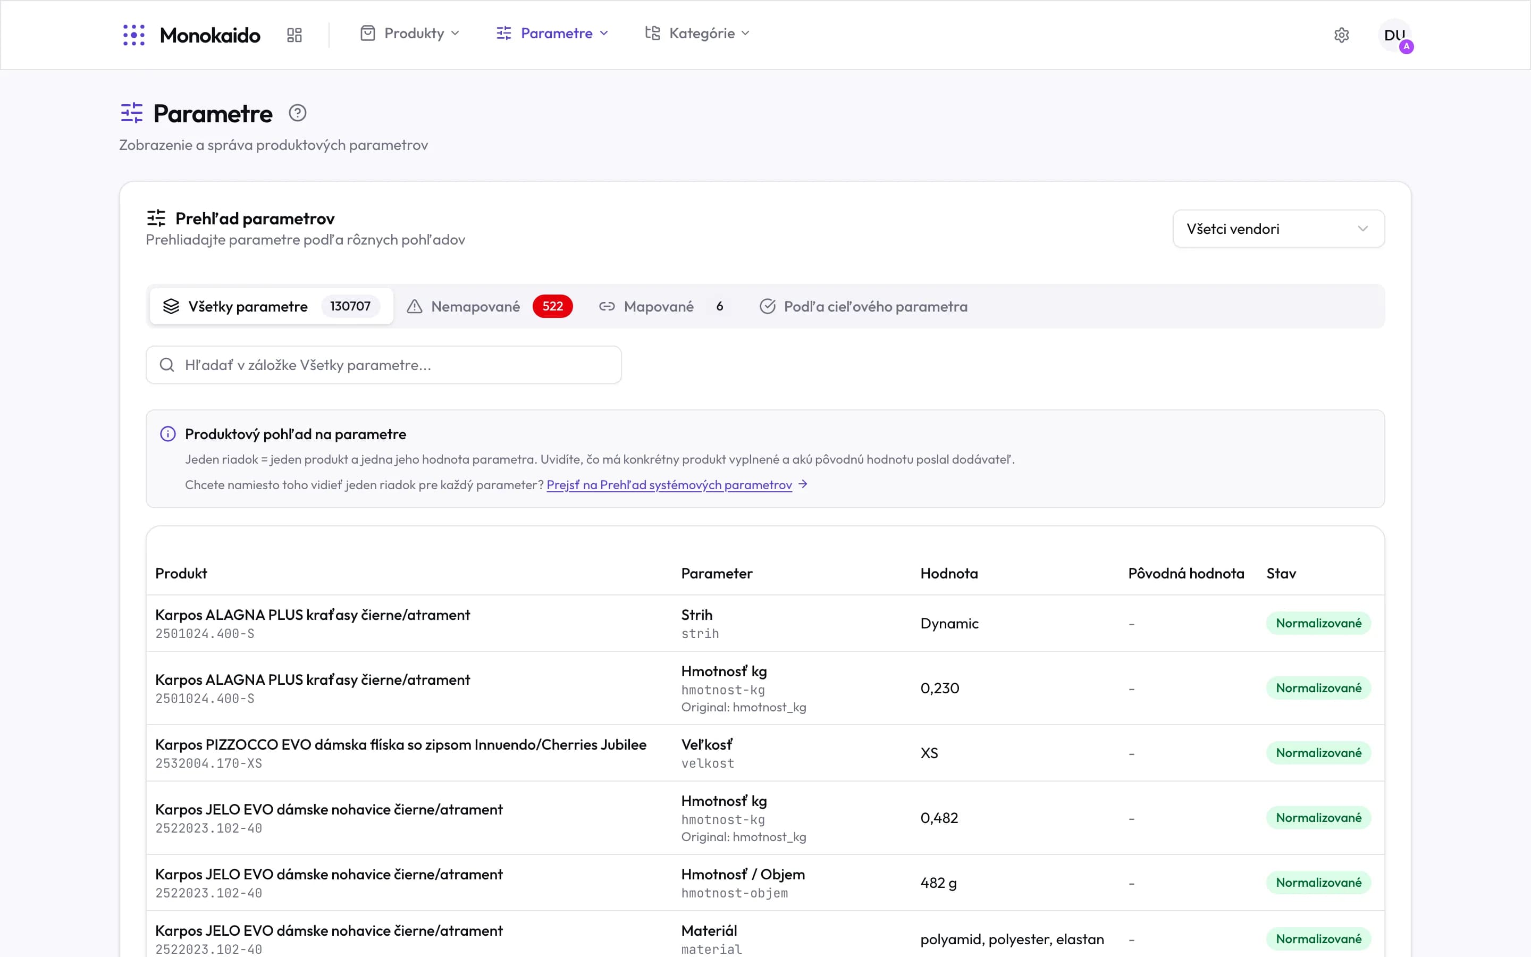Click the Dynamic value cell
This screenshot has height=957, width=1531.
tap(949, 624)
